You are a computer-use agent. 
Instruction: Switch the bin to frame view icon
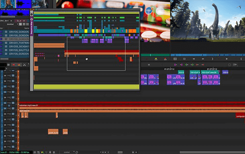tap(24, 24)
